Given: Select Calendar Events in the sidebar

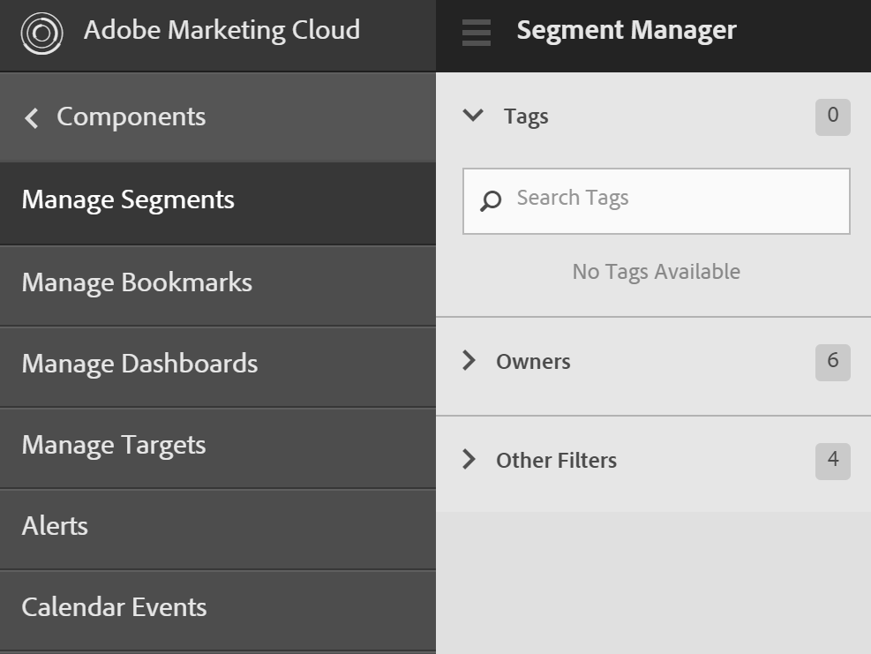Looking at the screenshot, I should [114, 608].
